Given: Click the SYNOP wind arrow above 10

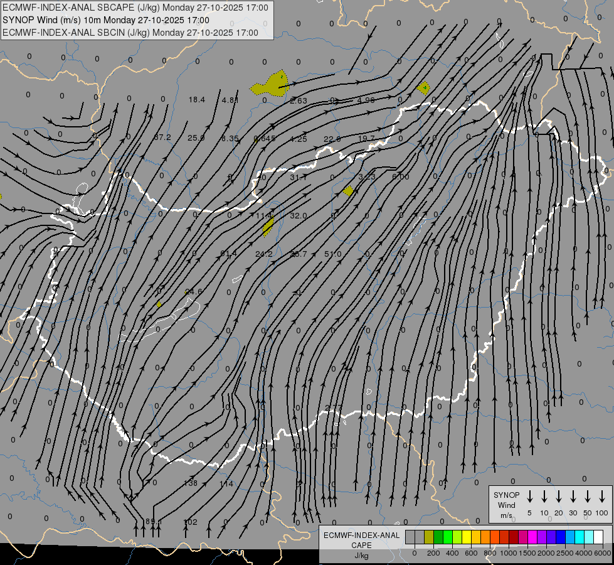Looking at the screenshot, I should [544, 497].
